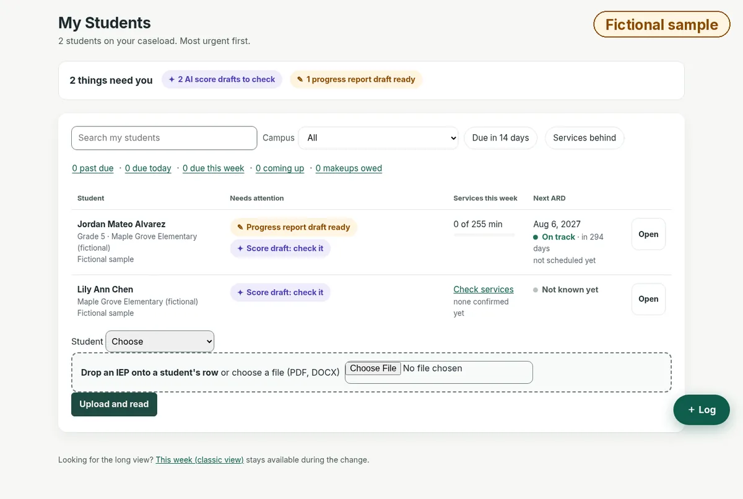
Task: Click the IEP file drop zone text
Action: (x=211, y=373)
